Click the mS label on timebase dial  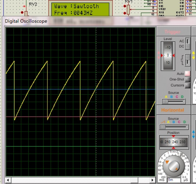pos(162,180)
